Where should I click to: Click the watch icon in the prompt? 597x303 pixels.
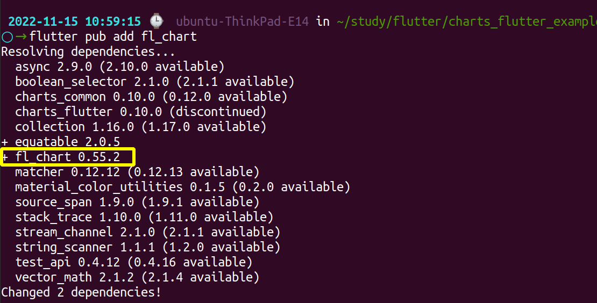coord(157,21)
